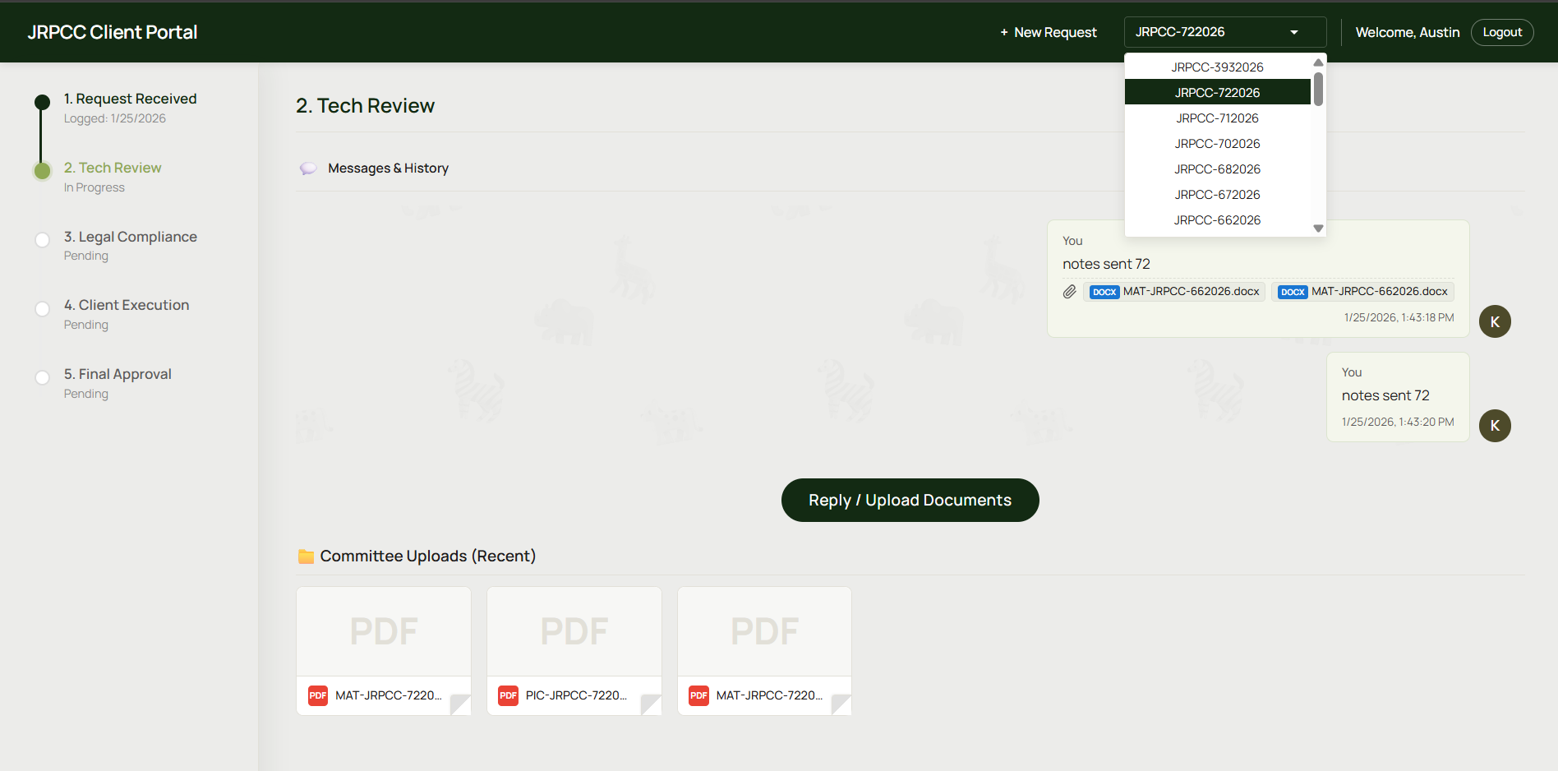Click the yellow folder icon for Committee Uploads
This screenshot has width=1558, height=771.
click(306, 556)
